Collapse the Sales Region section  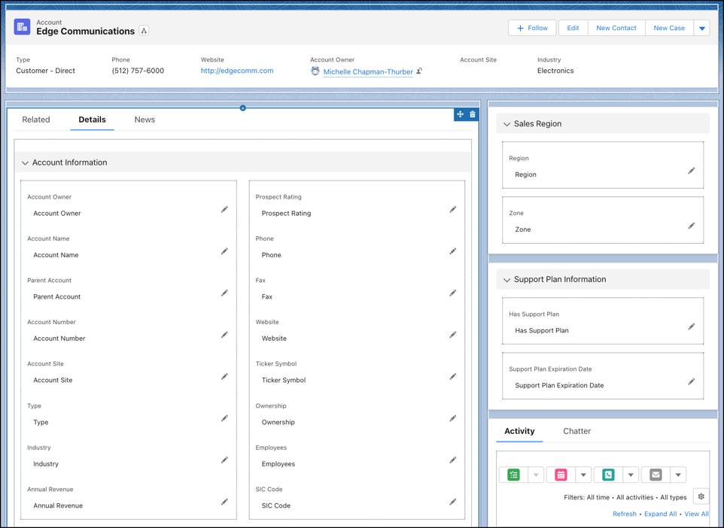[x=506, y=124]
